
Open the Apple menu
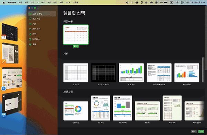point(4,2)
